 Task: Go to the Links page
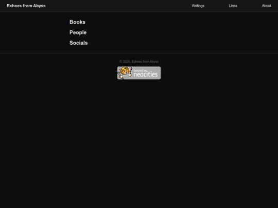click(233, 6)
